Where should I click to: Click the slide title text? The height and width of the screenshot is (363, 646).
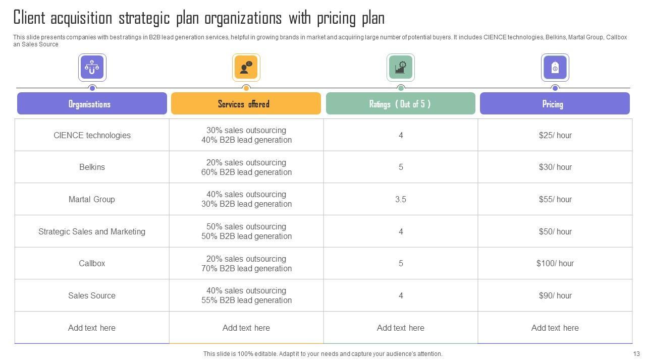199,18
